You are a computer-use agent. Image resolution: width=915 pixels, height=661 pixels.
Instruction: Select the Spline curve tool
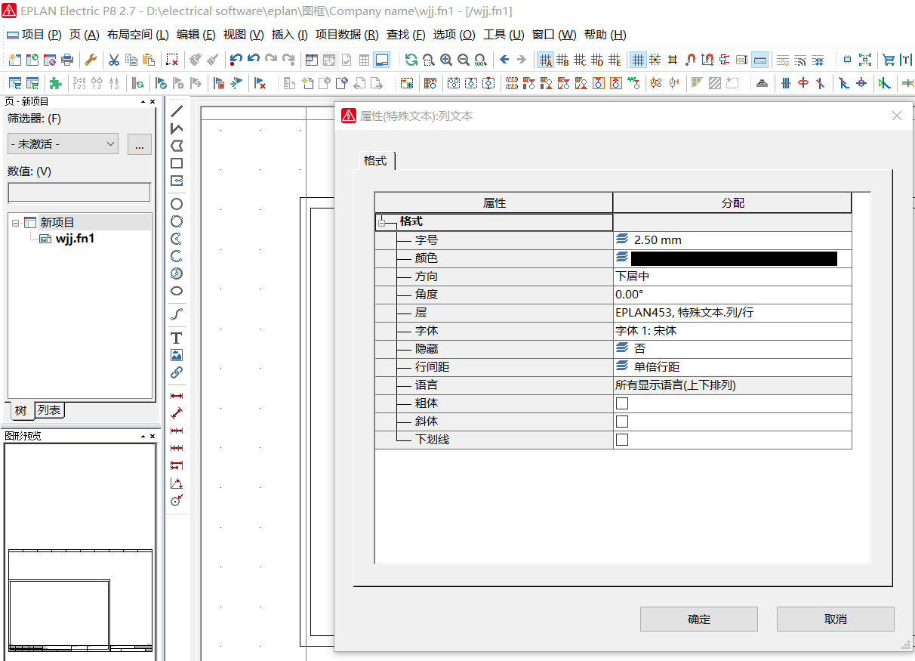177,314
